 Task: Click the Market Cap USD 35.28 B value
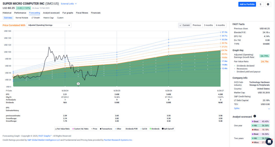pyautogui.click(x=264, y=93)
